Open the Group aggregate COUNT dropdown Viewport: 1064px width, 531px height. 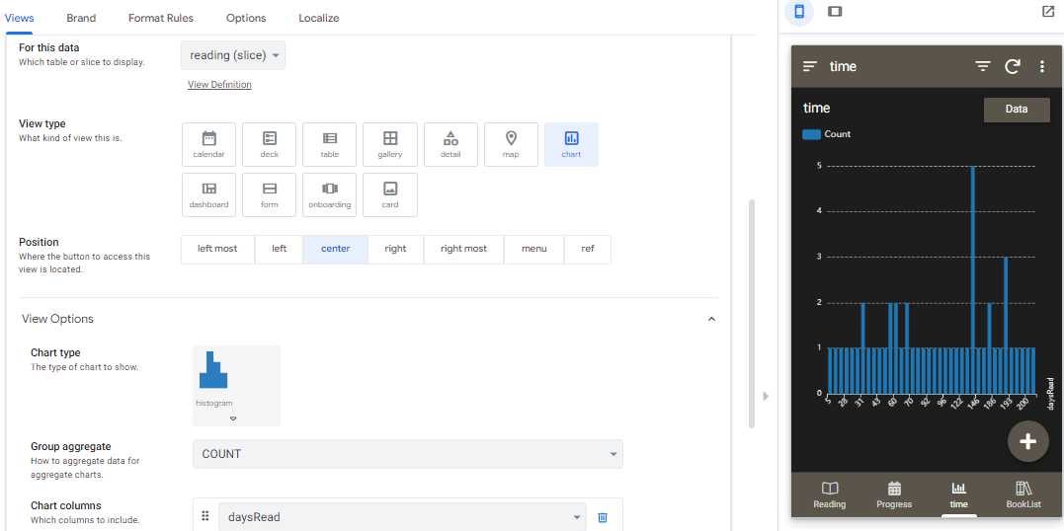click(407, 454)
